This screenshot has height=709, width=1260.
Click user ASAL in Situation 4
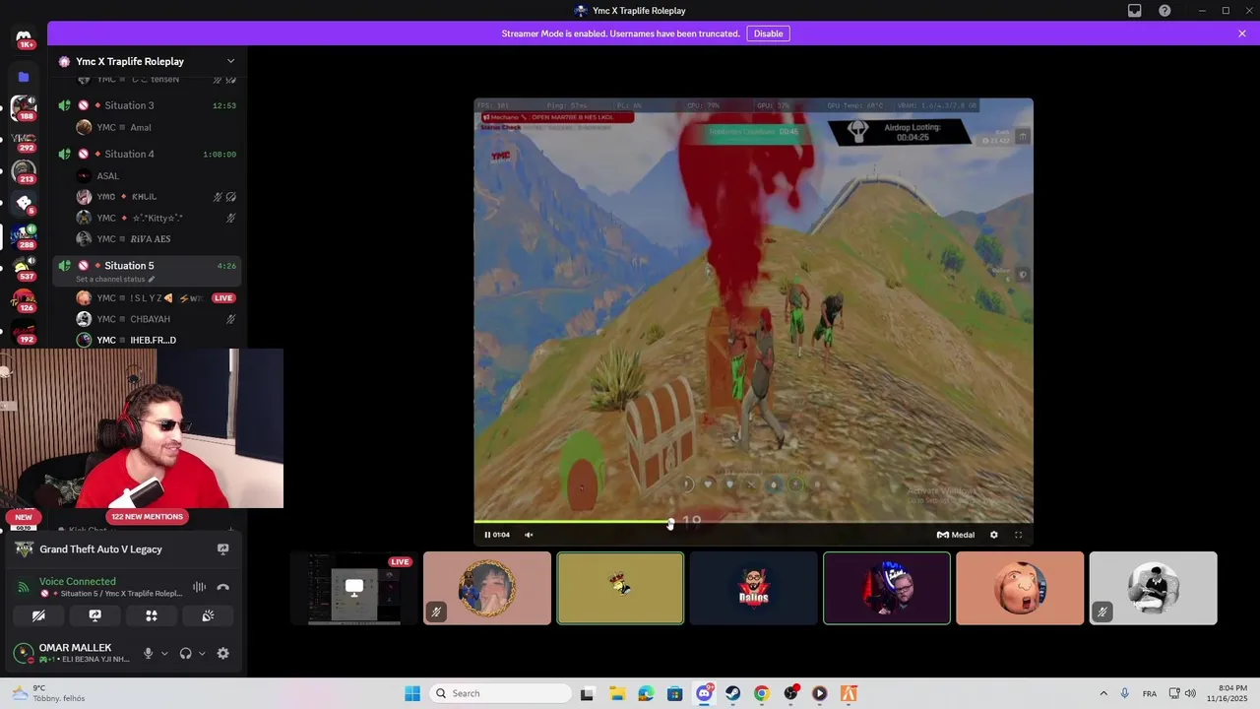pos(157,175)
